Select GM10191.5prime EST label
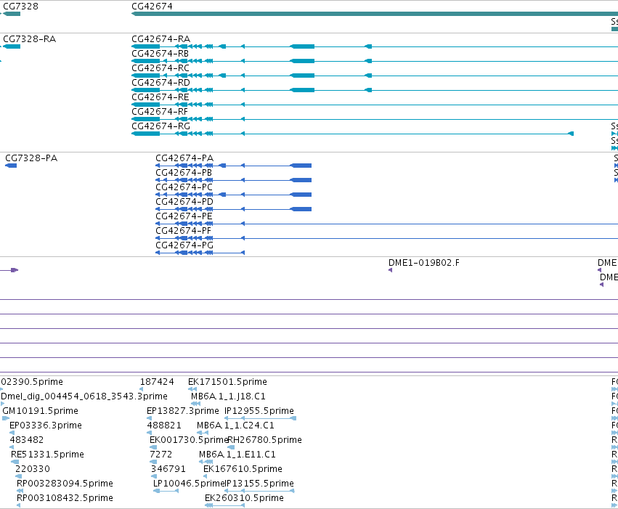The image size is (618, 509). [x=40, y=411]
